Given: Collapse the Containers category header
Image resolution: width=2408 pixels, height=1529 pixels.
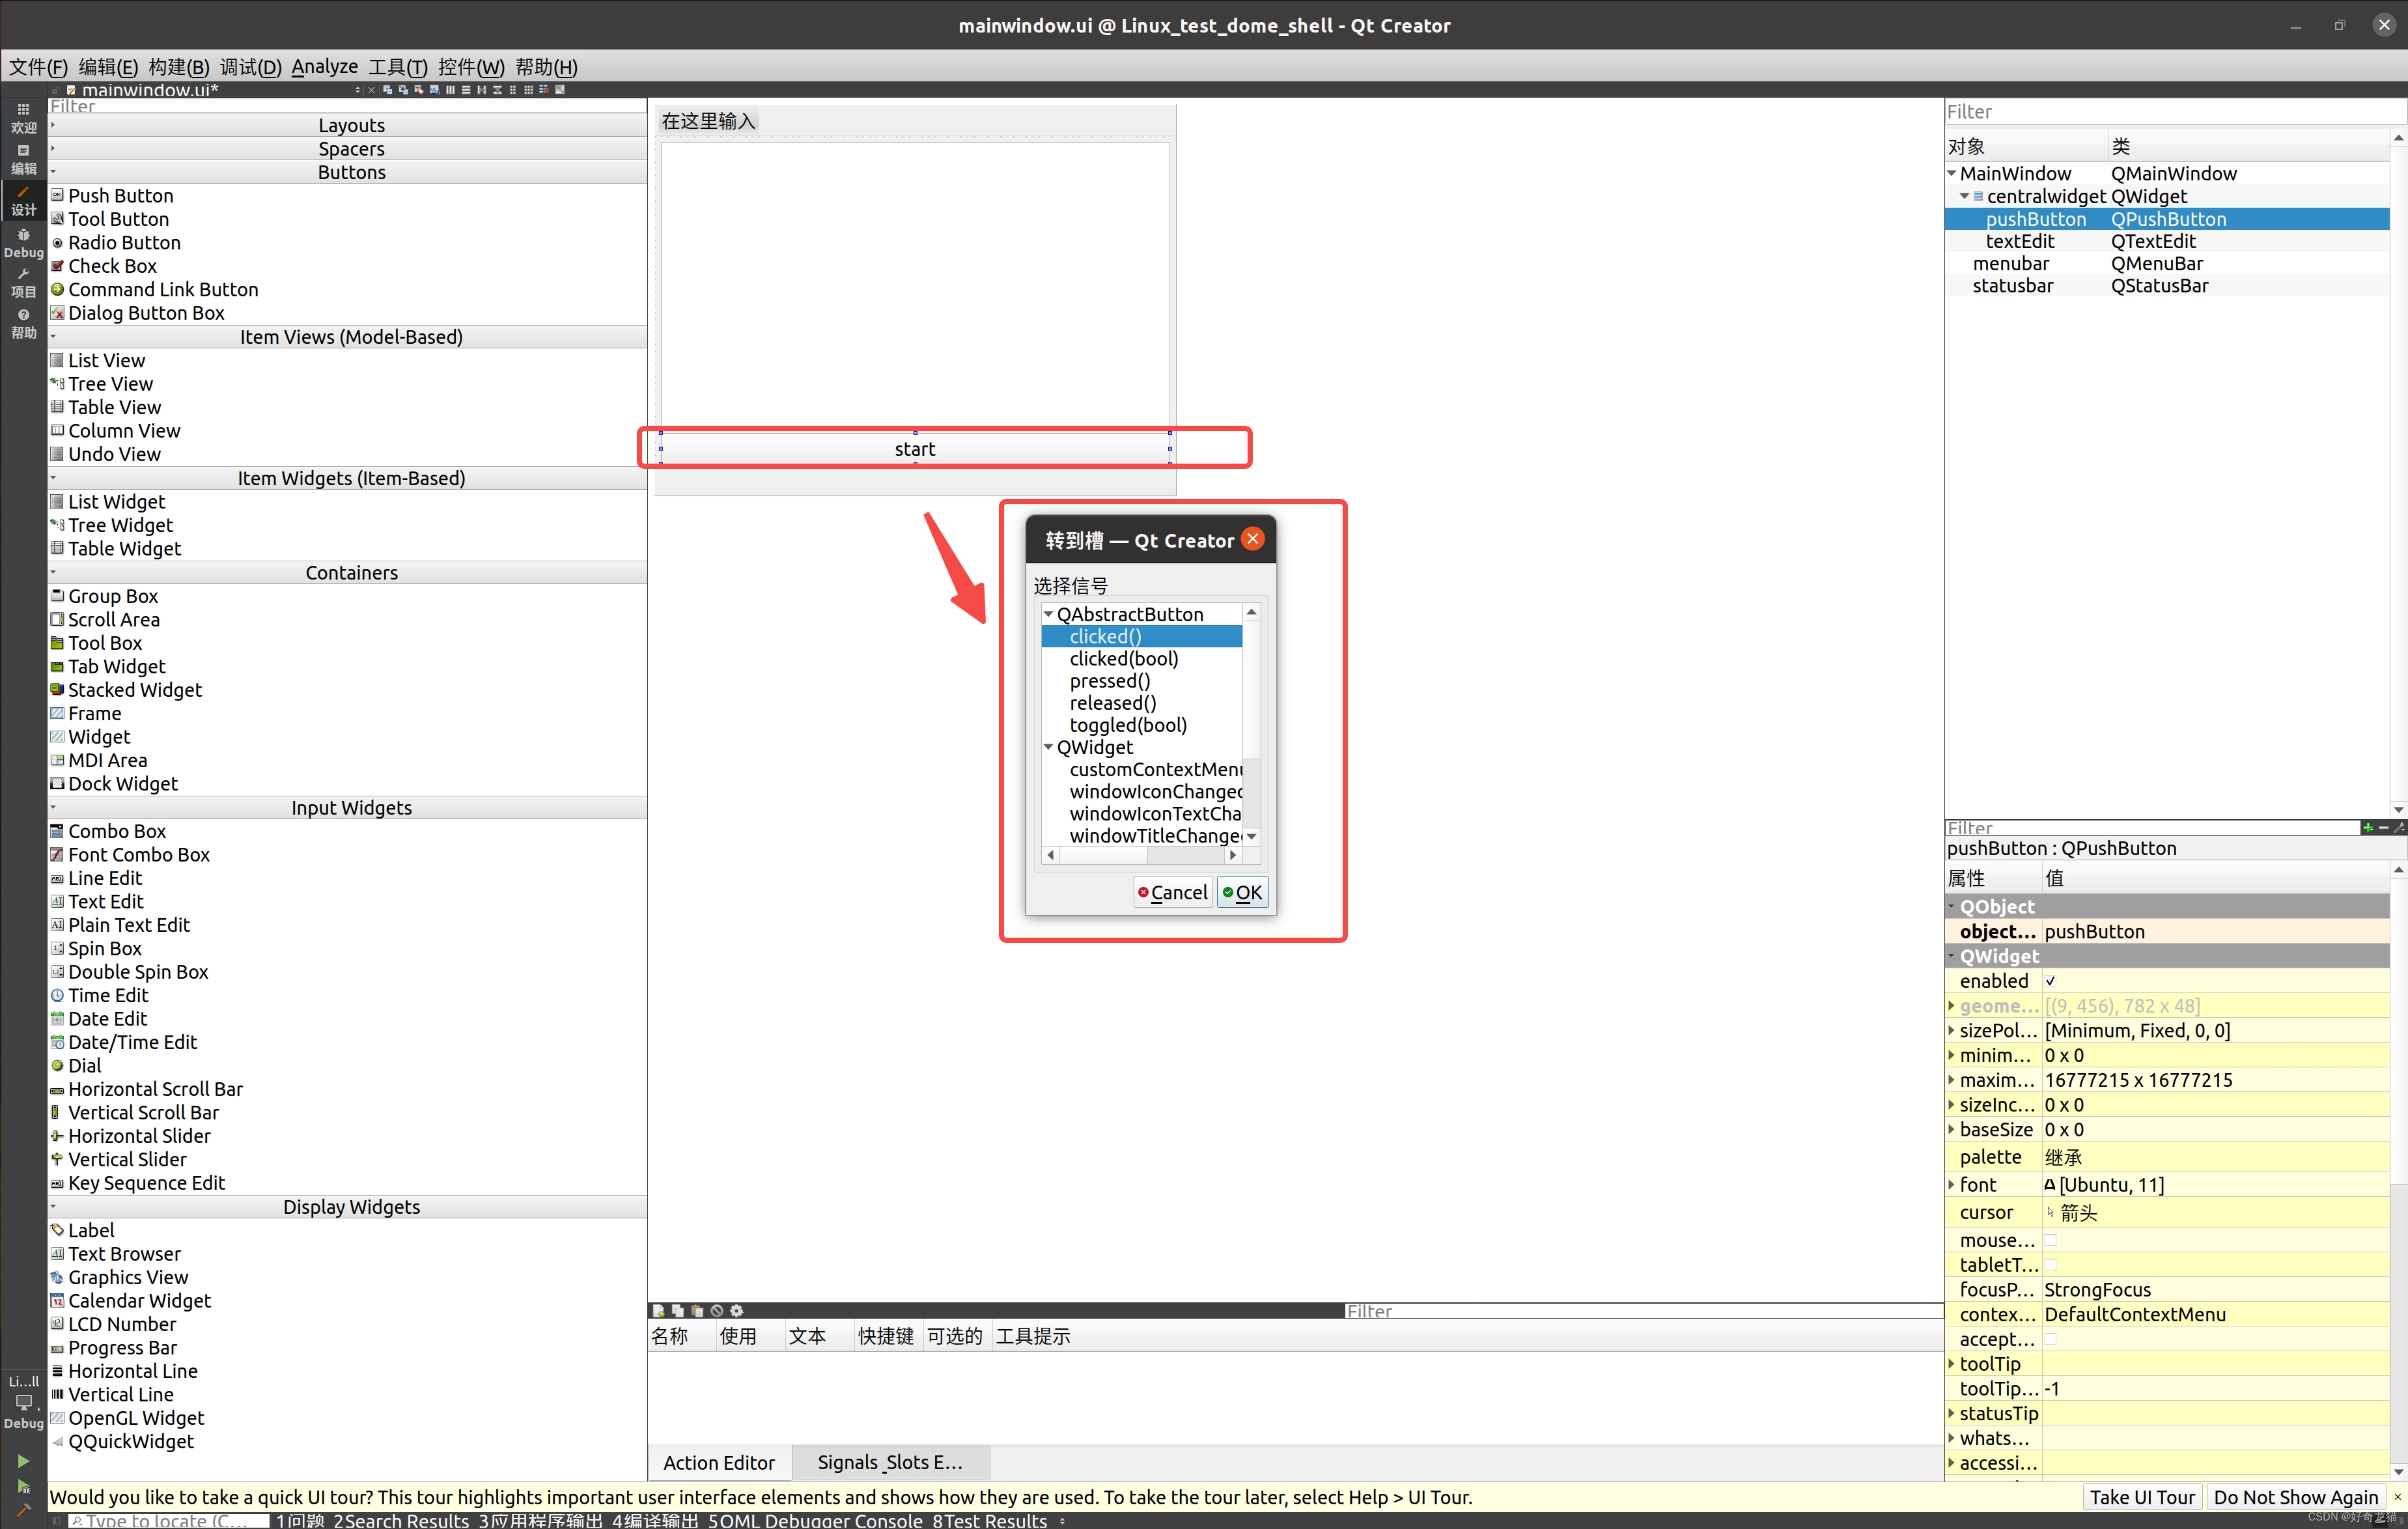Looking at the screenshot, I should (348, 572).
